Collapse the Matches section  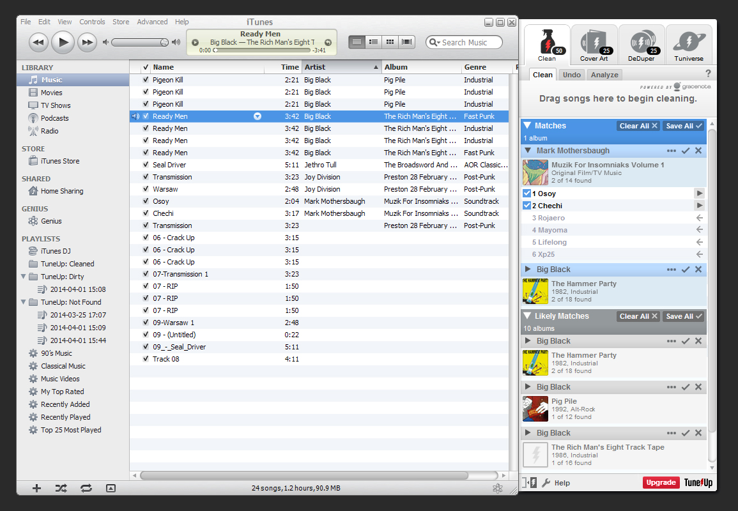527,126
